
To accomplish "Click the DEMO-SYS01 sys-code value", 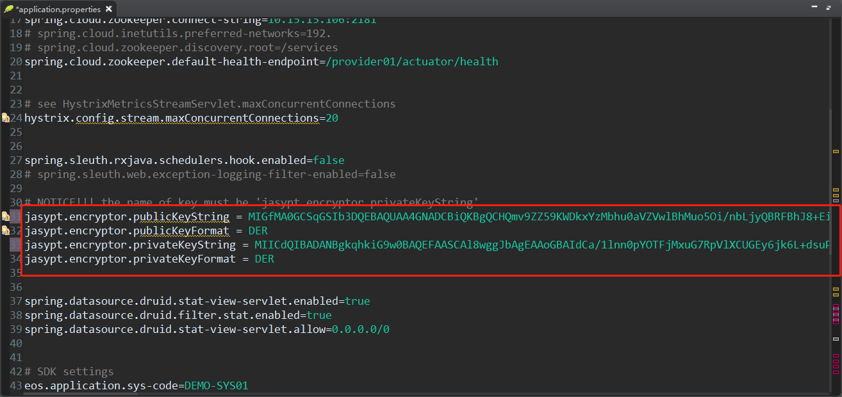I will 216,385.
